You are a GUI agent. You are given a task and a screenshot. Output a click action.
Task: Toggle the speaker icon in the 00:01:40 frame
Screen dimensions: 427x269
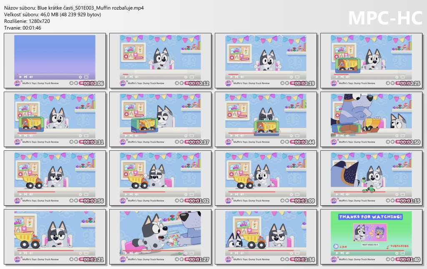348,253
